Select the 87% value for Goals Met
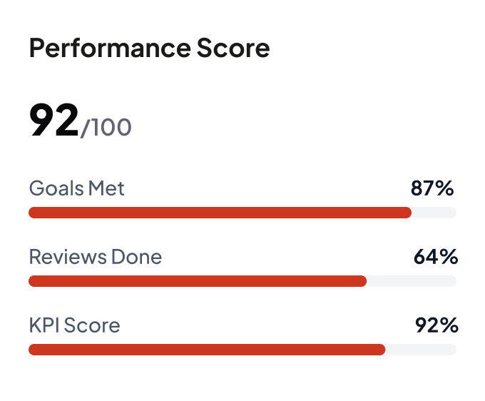 432,188
